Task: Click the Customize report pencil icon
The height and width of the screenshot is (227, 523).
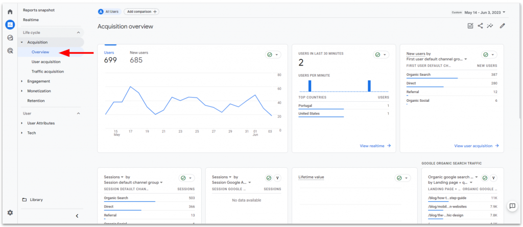Action: (x=503, y=26)
